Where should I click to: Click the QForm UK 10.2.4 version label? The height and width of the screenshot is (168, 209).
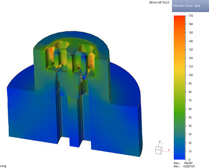(159, 2)
